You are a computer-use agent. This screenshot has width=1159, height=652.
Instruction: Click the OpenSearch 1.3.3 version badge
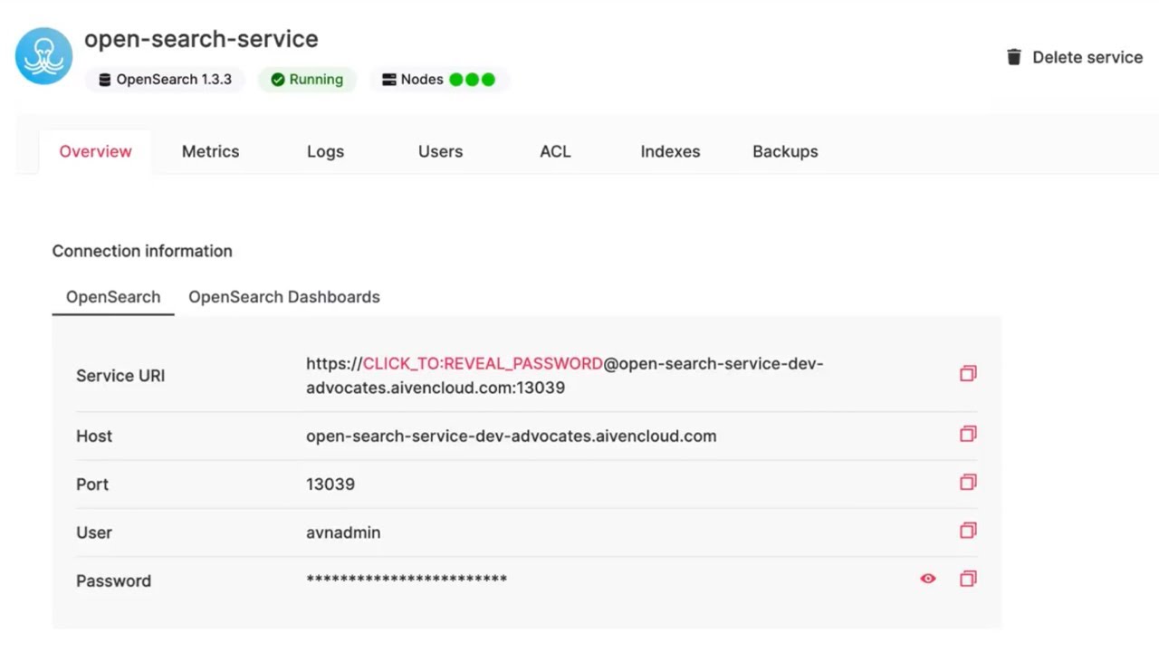165,80
